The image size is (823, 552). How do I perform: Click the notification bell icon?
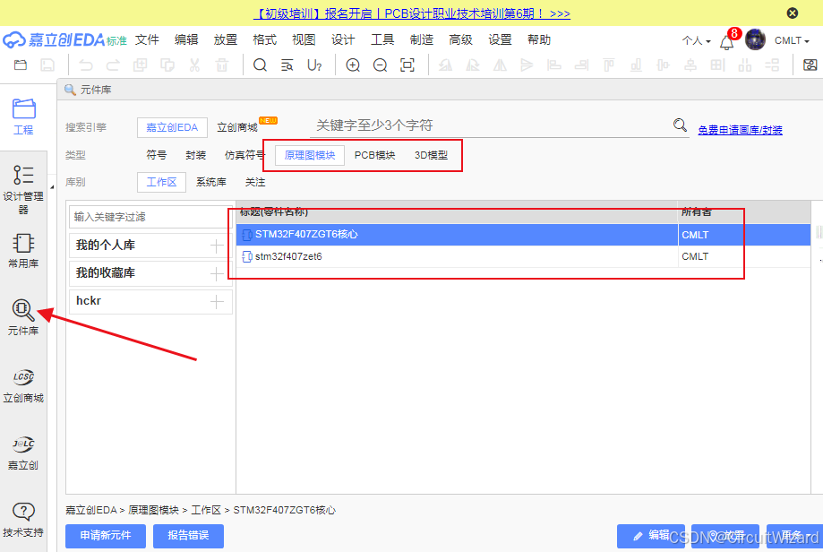point(727,42)
